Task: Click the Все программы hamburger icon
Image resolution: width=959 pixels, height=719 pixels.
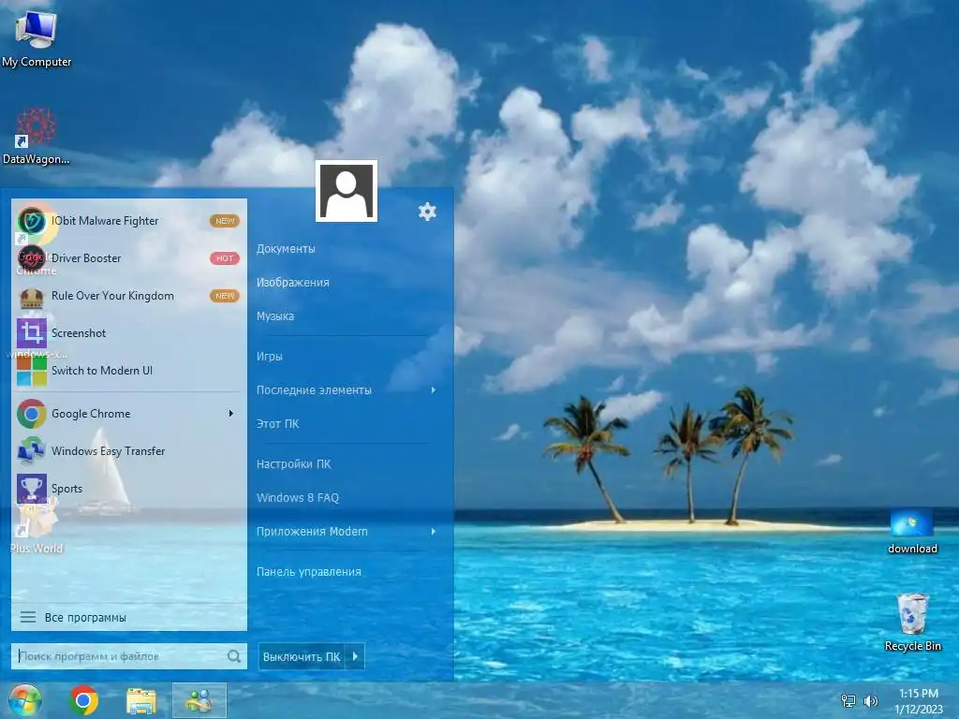Action: [28, 618]
